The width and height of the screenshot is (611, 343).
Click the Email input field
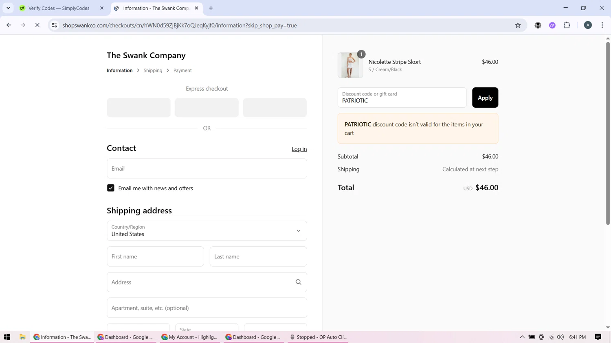[x=207, y=168]
